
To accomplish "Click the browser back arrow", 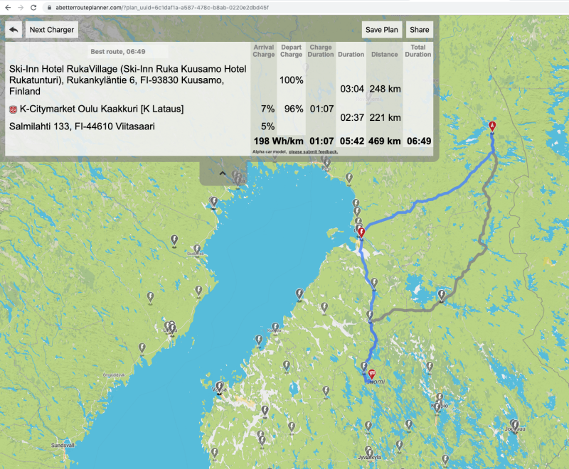I will coord(6,7).
